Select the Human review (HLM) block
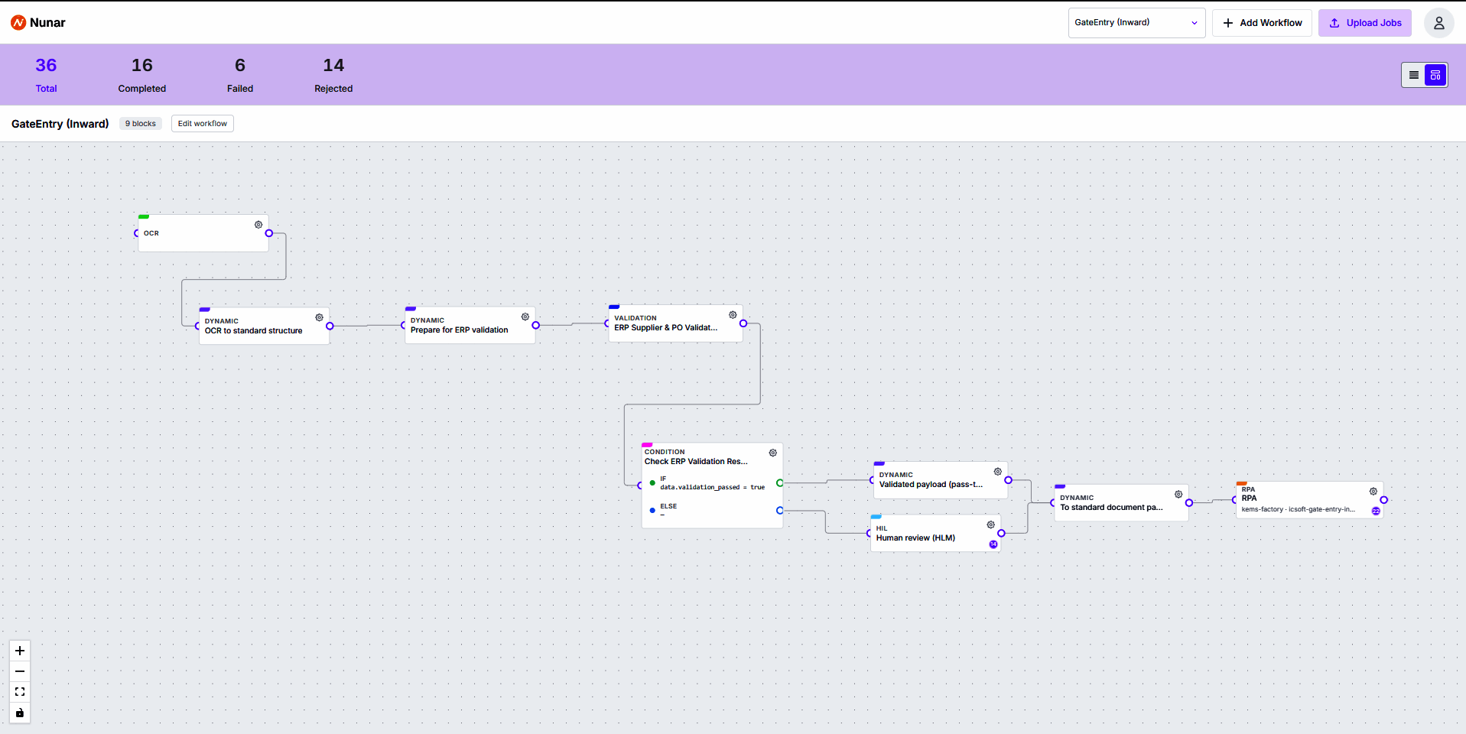1466x734 pixels. pyautogui.click(x=935, y=533)
